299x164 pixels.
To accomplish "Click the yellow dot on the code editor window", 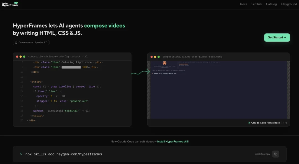I will click(x=20, y=57).
